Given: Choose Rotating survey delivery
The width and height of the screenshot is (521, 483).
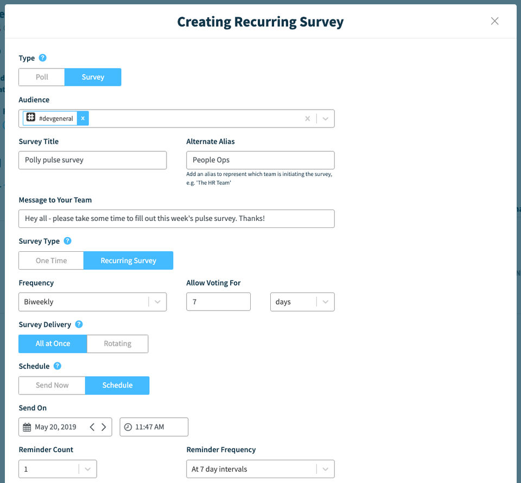Looking at the screenshot, I should click(x=117, y=344).
